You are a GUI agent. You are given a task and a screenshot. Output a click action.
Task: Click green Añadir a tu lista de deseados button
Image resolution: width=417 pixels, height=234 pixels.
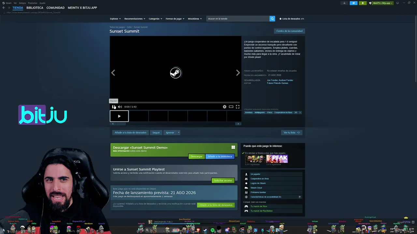(216, 205)
